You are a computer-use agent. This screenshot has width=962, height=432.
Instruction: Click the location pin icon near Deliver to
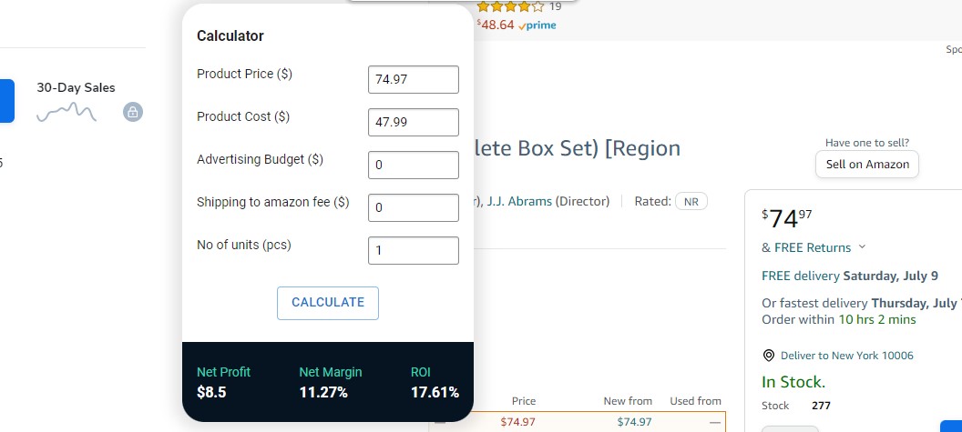click(x=768, y=356)
